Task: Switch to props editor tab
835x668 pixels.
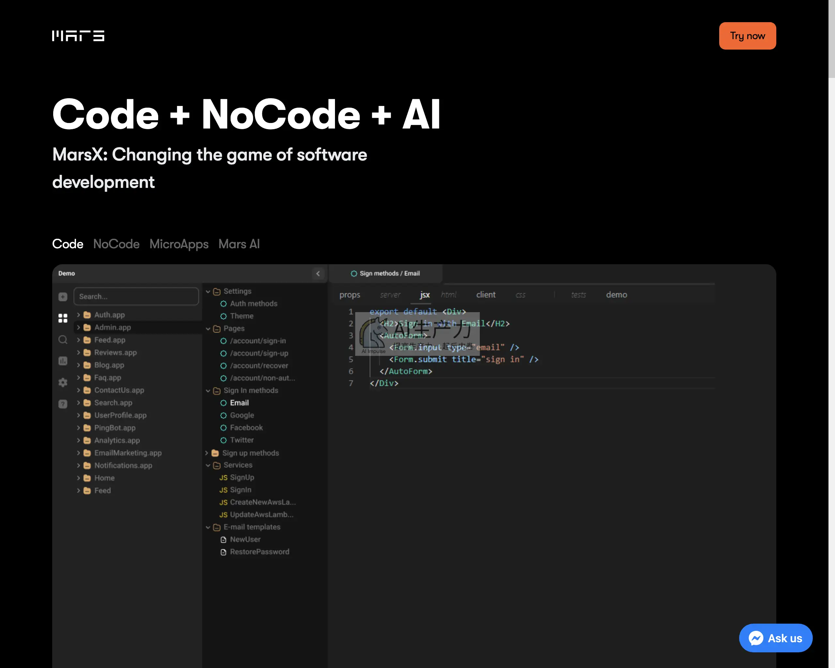Action: [350, 295]
